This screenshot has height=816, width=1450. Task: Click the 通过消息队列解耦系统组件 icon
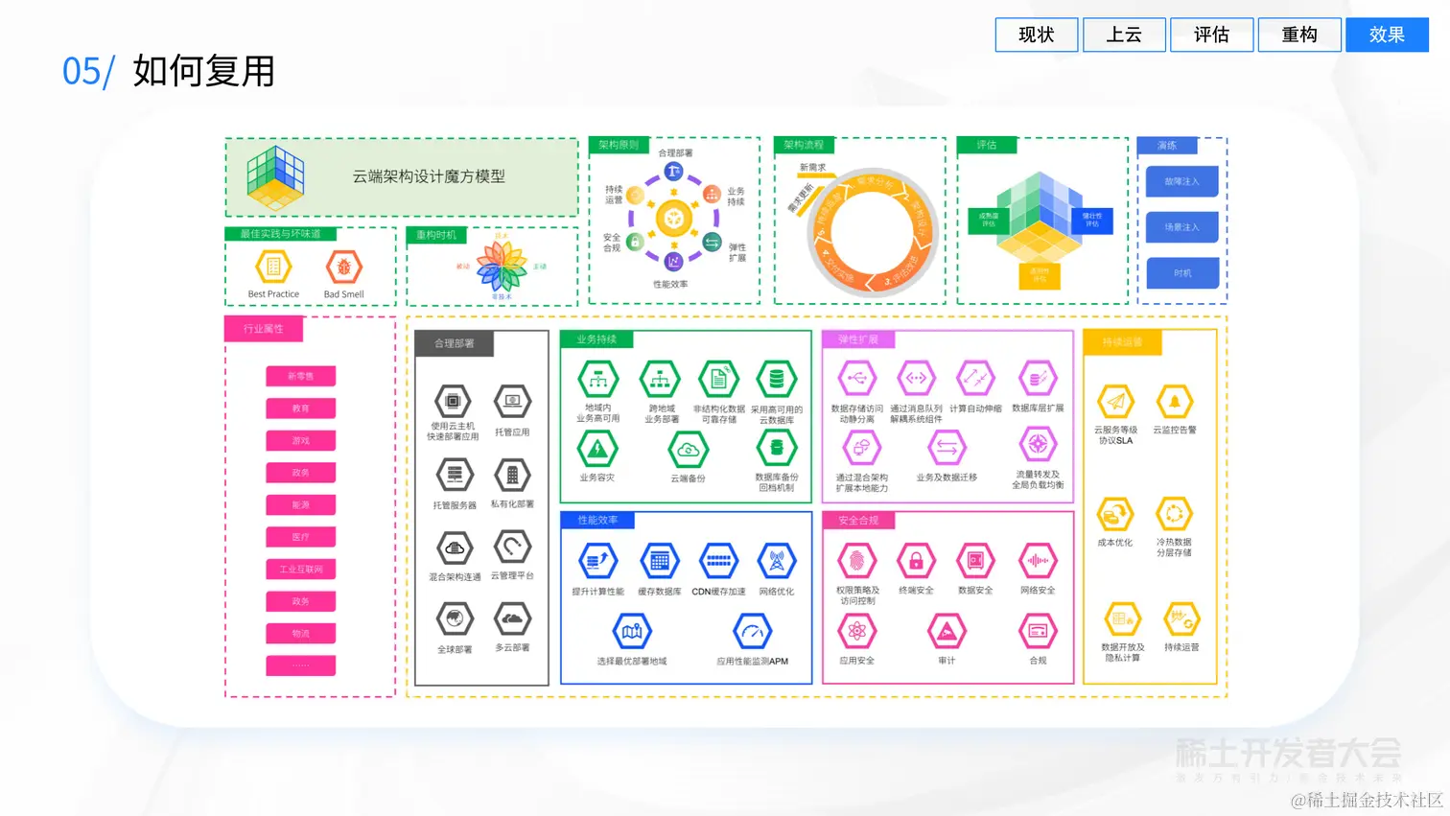(x=916, y=379)
